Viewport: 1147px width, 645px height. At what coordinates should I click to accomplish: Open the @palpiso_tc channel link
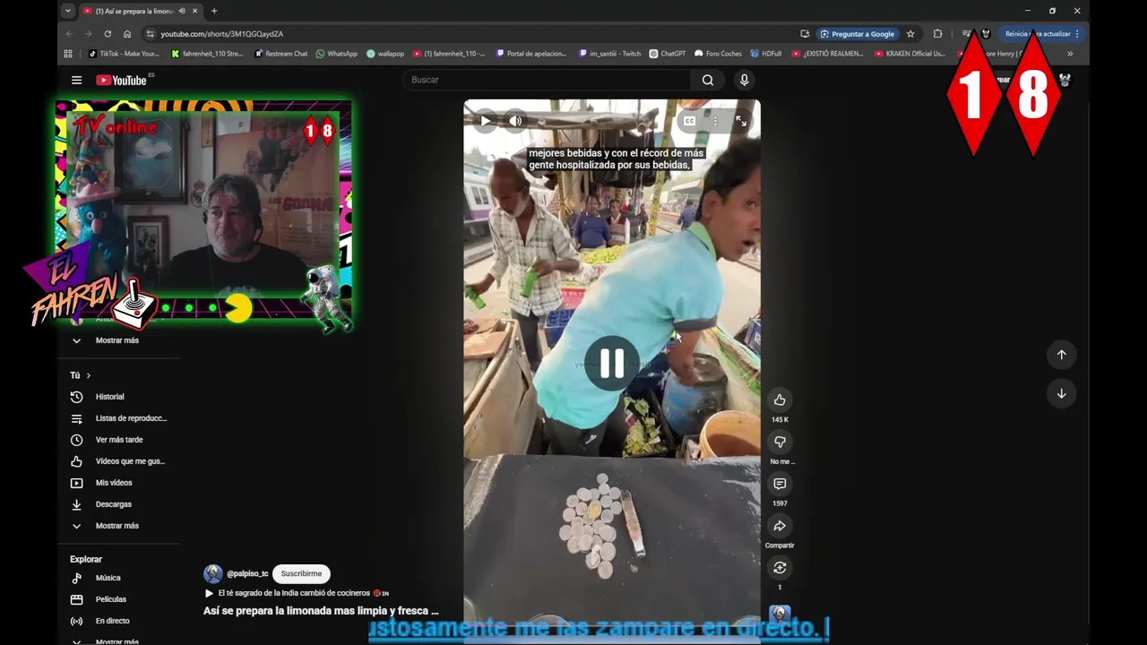(247, 574)
